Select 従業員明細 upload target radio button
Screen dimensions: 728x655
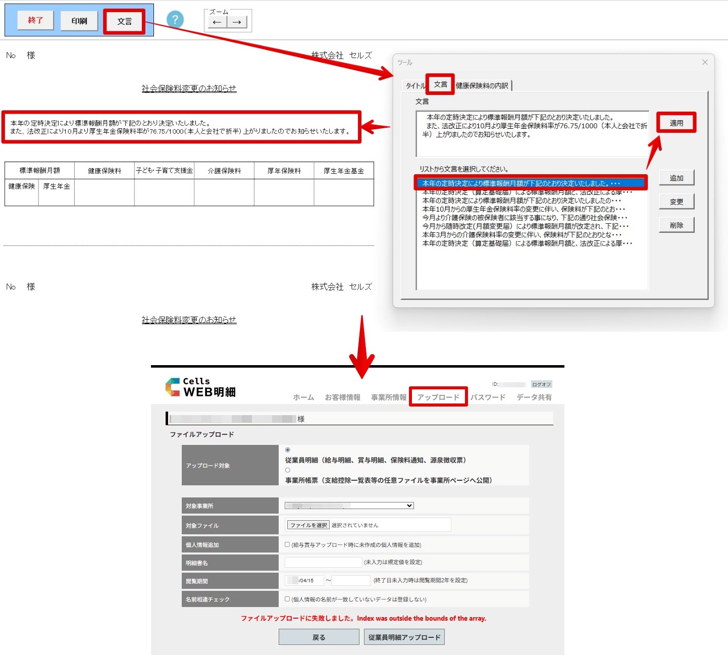pos(288,450)
